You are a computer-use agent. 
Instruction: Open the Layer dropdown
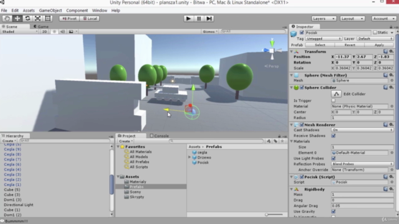(x=375, y=39)
